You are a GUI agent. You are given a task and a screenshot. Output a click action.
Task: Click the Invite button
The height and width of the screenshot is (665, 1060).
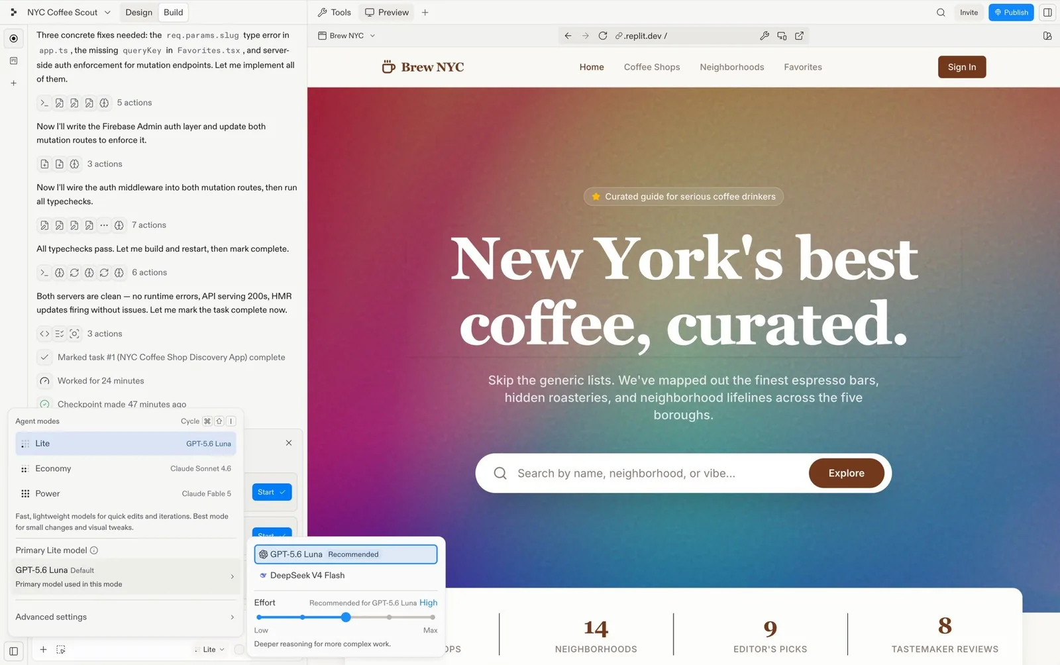click(969, 12)
